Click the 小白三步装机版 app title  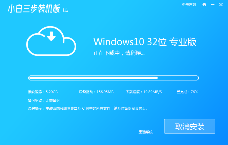tap(34, 9)
